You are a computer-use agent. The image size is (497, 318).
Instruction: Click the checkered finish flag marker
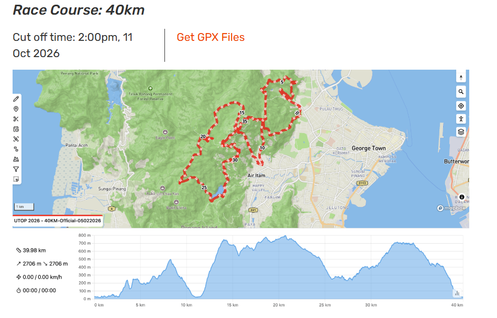297,112
